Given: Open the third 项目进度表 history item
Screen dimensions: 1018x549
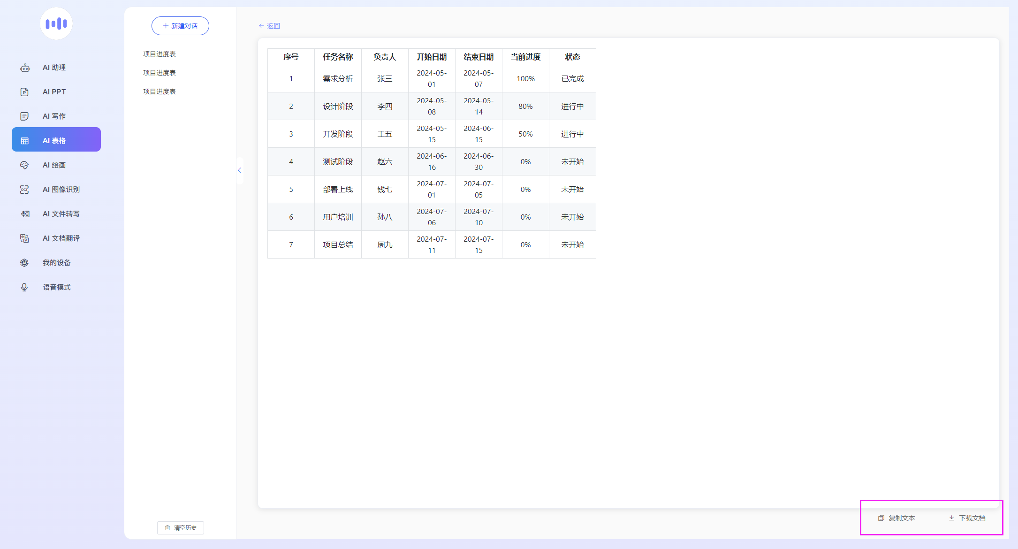Looking at the screenshot, I should click(160, 91).
